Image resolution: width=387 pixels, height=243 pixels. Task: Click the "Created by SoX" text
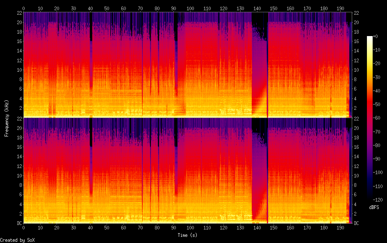click(17, 240)
